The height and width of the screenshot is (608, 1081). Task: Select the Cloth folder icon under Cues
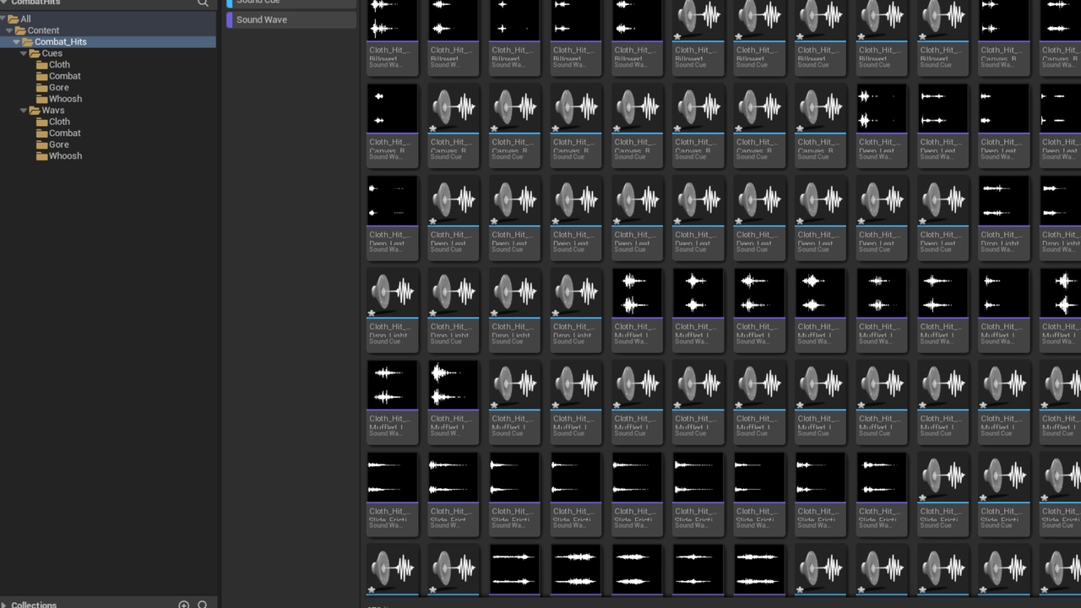41,65
